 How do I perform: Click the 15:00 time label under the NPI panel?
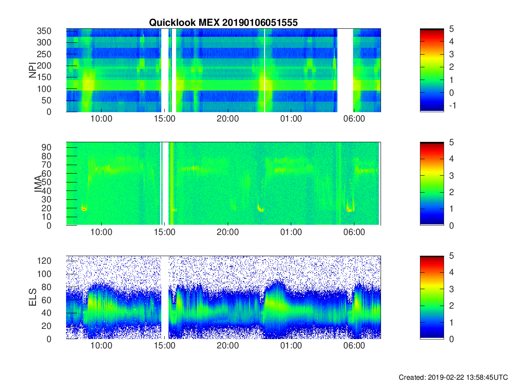165,119
